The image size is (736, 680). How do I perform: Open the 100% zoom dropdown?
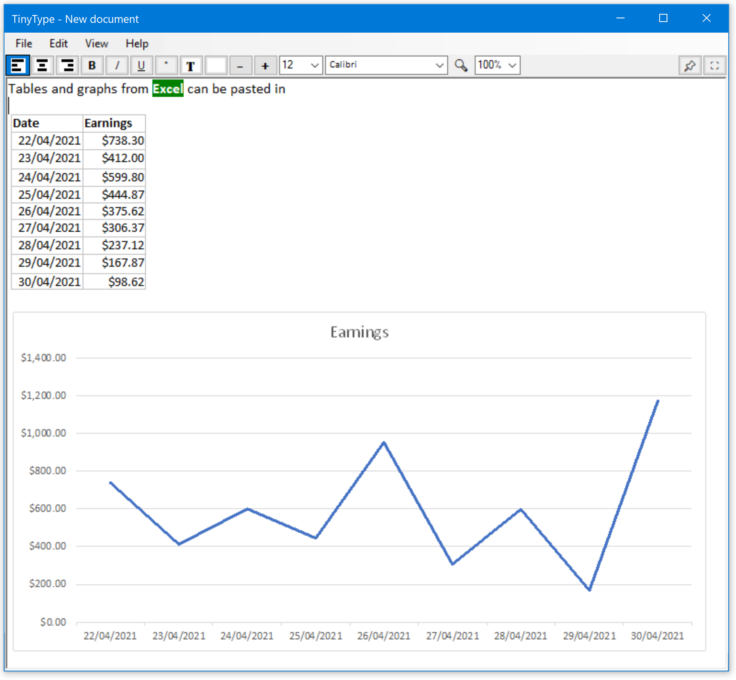click(x=512, y=65)
